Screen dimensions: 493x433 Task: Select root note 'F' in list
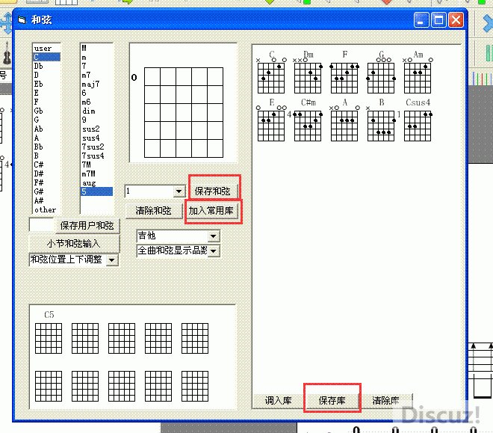click(46, 102)
